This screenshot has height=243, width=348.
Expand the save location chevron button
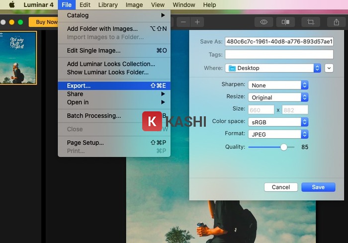pos(329,68)
